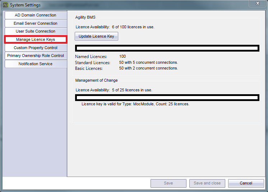Click the Named Licences value '100'
The image size is (268, 192).
[x=123, y=56]
